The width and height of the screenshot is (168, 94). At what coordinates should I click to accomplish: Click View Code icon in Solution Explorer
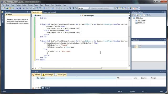144,15
